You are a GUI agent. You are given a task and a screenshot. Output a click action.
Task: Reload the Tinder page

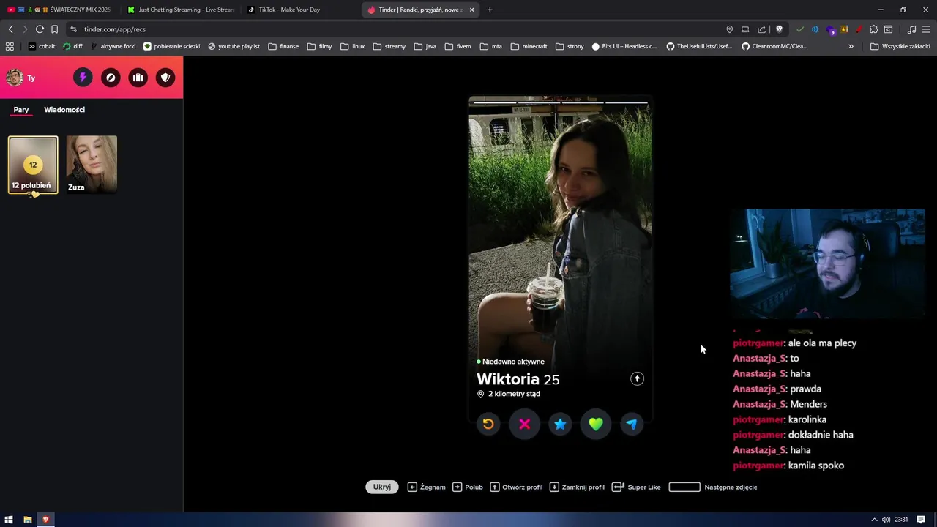click(x=40, y=29)
